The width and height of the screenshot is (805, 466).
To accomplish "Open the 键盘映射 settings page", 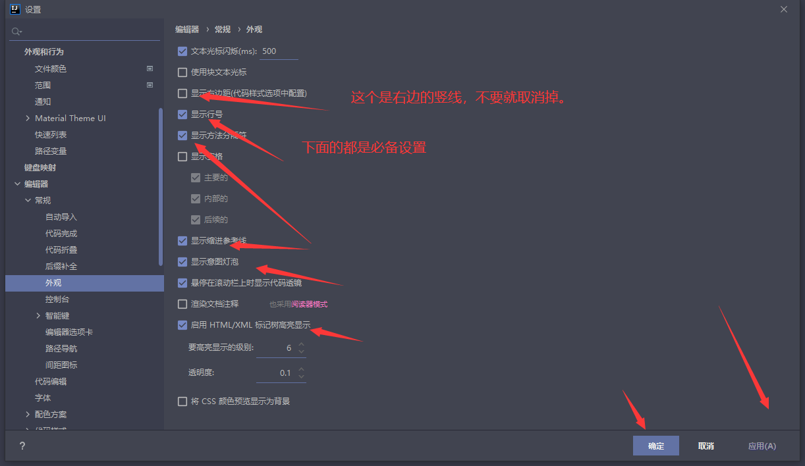I will point(40,168).
